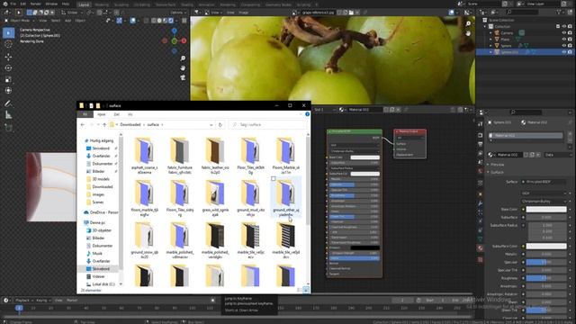The image size is (576, 324).
Task: Click the Explorer help question icon
Action: pyautogui.click(x=308, y=114)
